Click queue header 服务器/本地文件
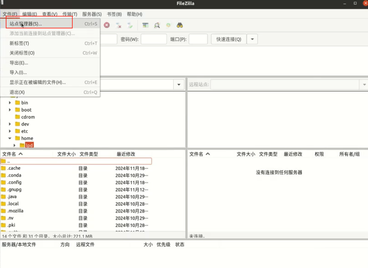368x268 pixels. pos(19,244)
